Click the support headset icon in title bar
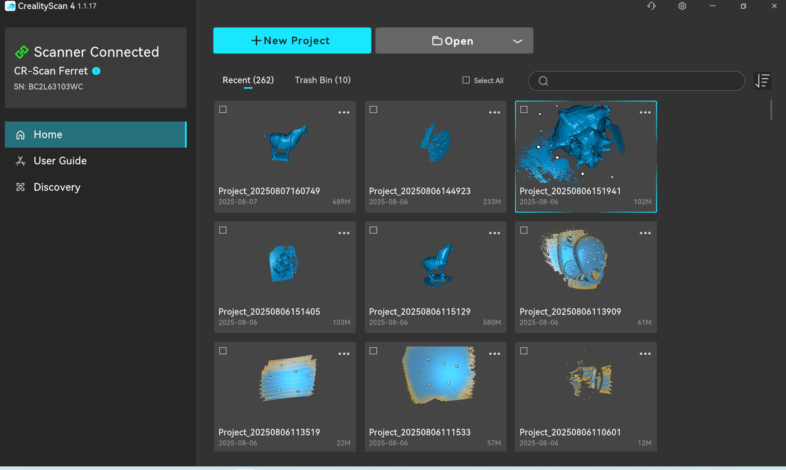Screen dimensions: 786x470 point(652,6)
